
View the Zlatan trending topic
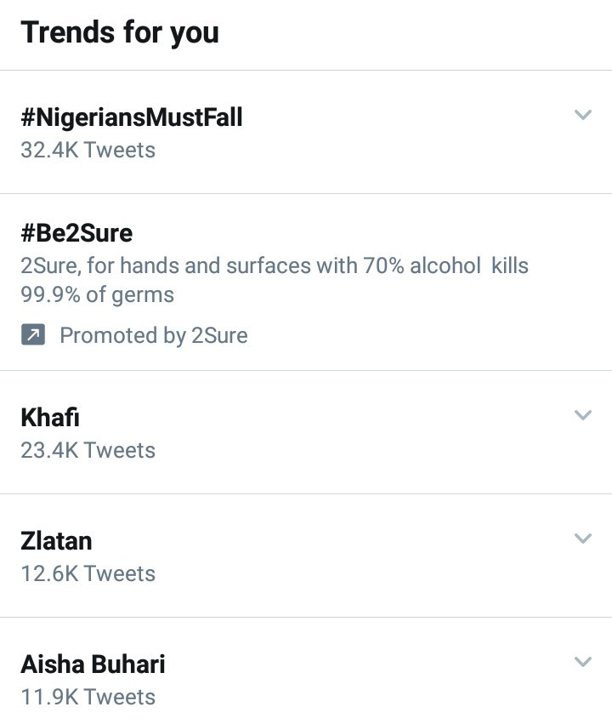(56, 541)
